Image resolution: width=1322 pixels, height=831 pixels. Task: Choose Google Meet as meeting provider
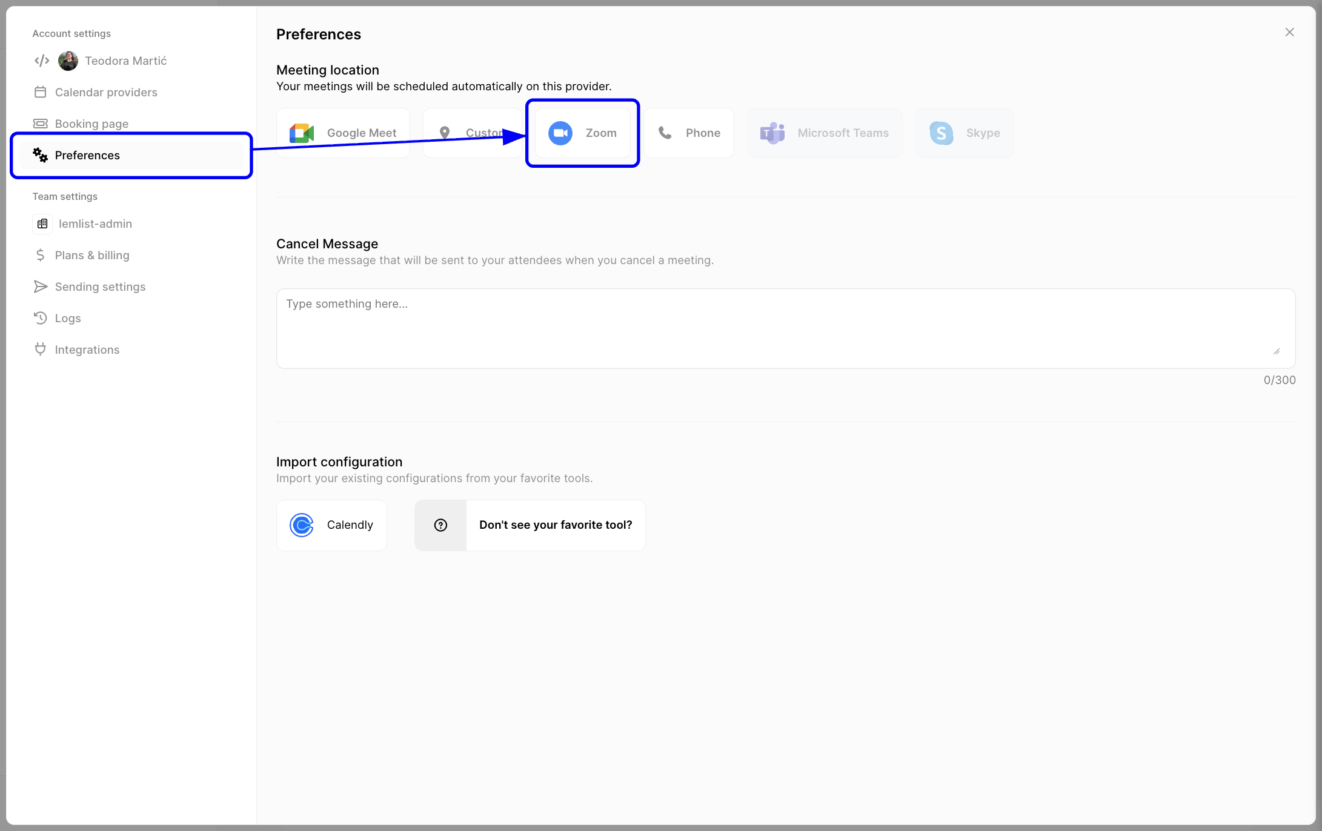[x=343, y=133]
